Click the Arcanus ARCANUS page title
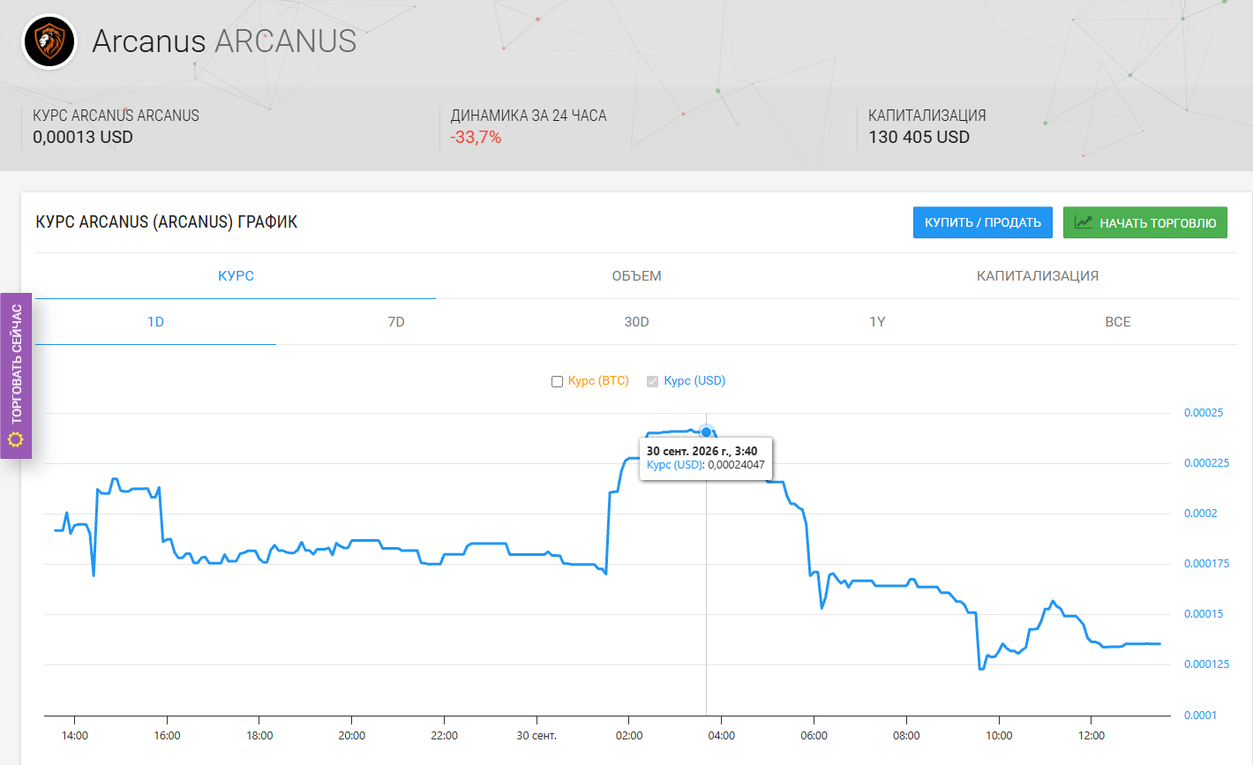This screenshot has height=765, width=1253. pyautogui.click(x=224, y=41)
